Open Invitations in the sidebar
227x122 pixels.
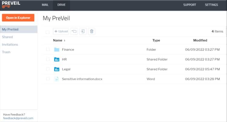tap(10, 45)
